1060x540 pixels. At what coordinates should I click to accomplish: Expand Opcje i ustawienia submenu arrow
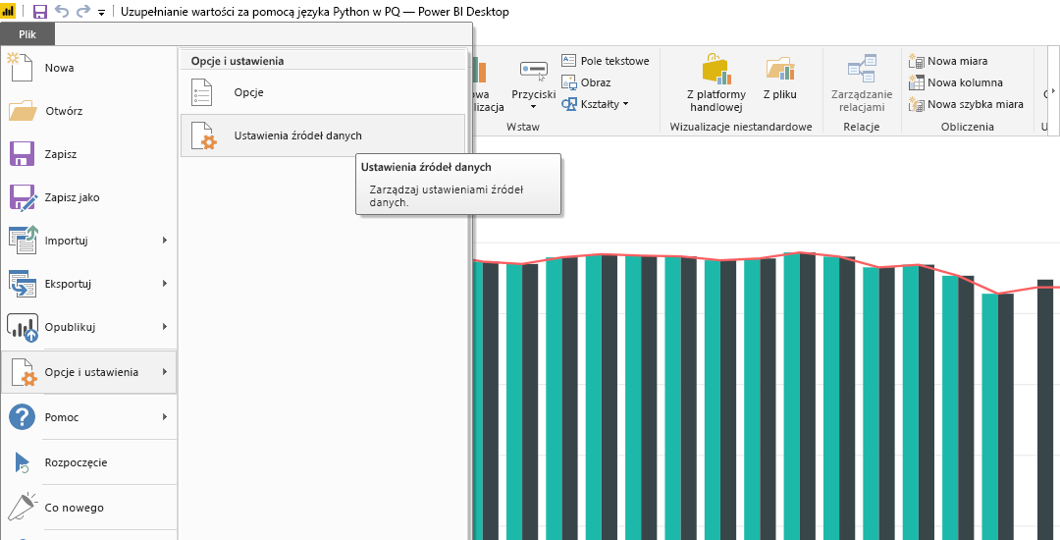(164, 372)
